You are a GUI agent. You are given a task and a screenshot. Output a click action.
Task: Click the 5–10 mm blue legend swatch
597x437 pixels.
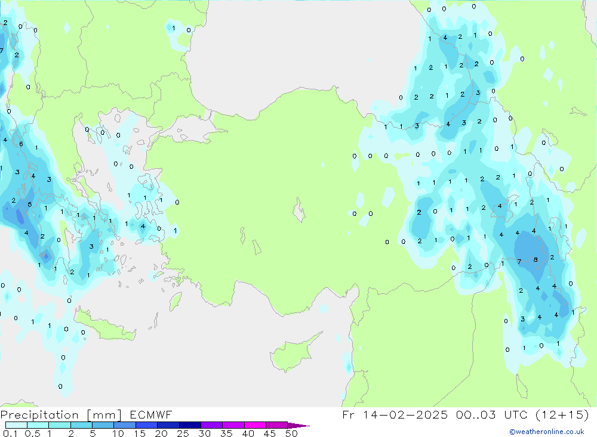[103, 425]
